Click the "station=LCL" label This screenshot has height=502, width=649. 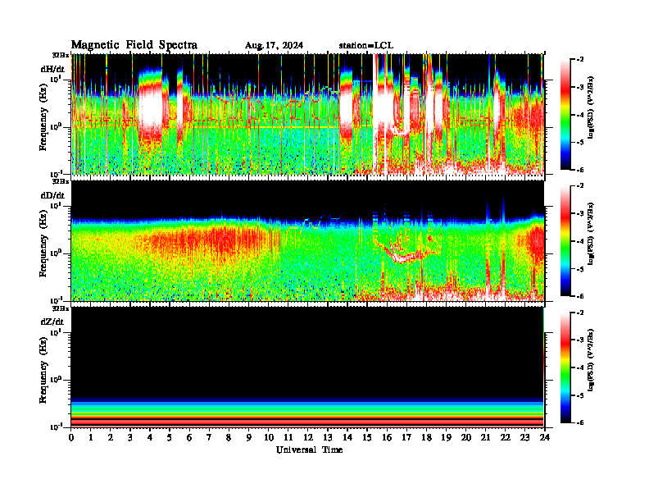(366, 46)
